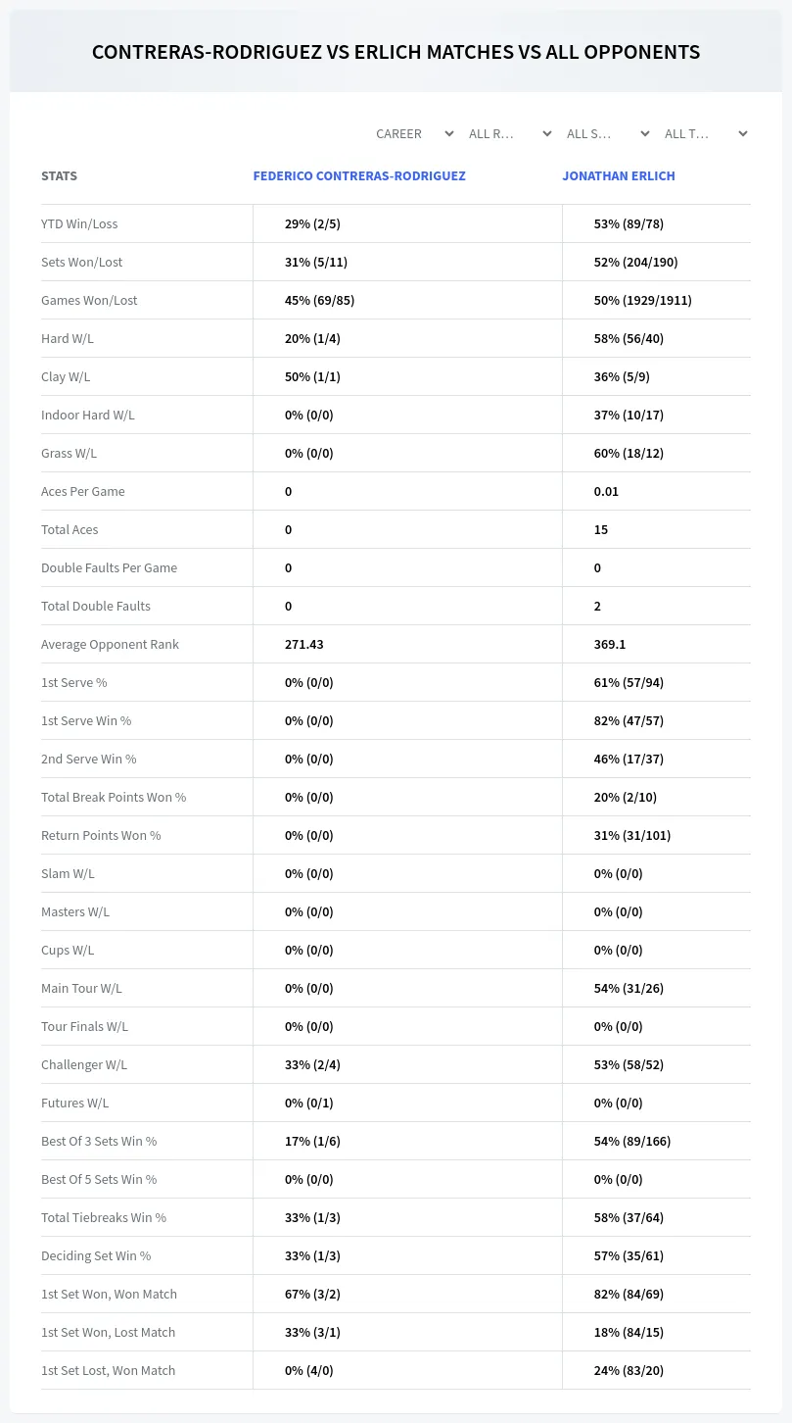Click the chevron arrow beside ALL T...

click(743, 133)
